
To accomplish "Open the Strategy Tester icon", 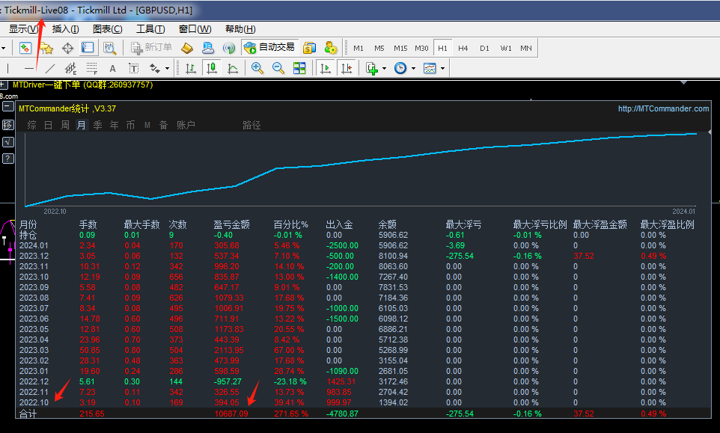I will tap(109, 48).
